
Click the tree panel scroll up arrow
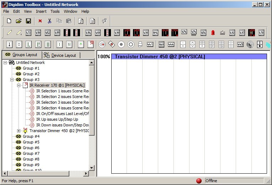pyautogui.click(x=92, y=62)
